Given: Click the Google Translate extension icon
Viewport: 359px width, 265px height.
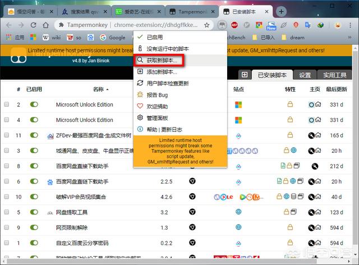Looking at the screenshot, I should (308, 25).
